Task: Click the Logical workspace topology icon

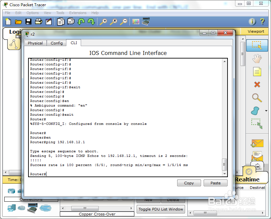Action: [14, 44]
